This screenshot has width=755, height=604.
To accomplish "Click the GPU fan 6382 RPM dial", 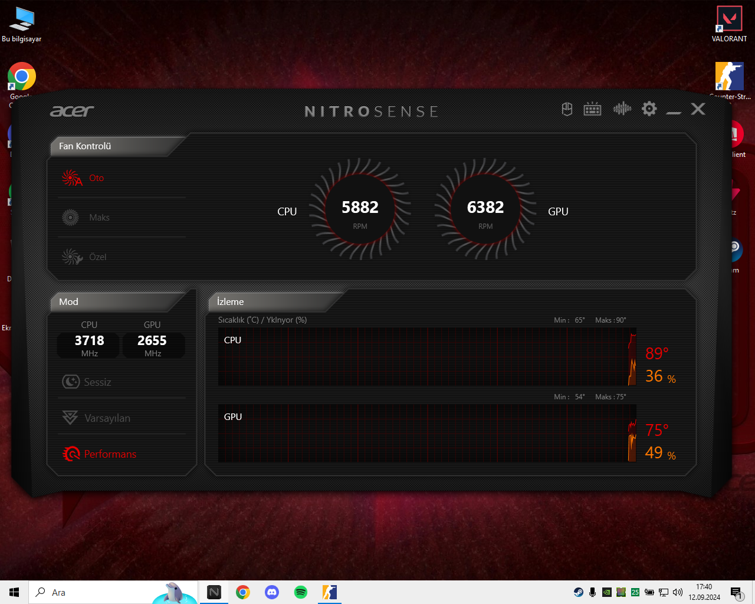I will [x=485, y=209].
